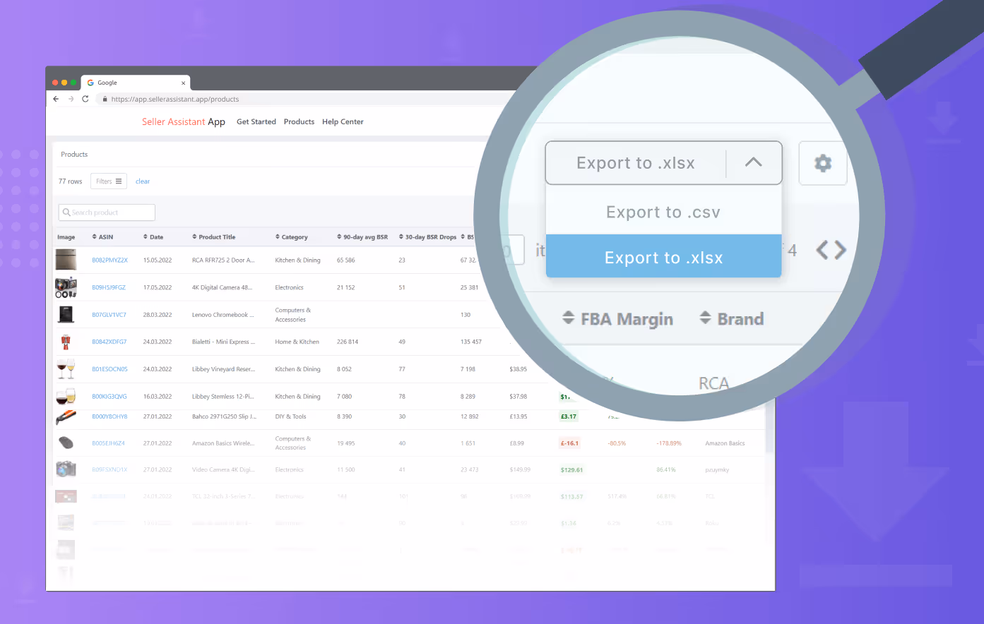Open the ASIN link B01ESOCN0S
The image size is (984, 624).
click(109, 369)
